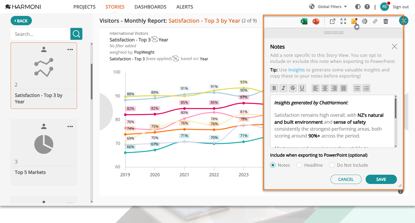
Task: Save the note
Action: (x=381, y=179)
